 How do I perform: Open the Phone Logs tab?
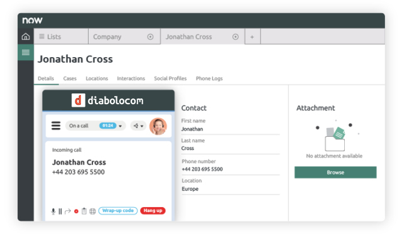coord(209,78)
